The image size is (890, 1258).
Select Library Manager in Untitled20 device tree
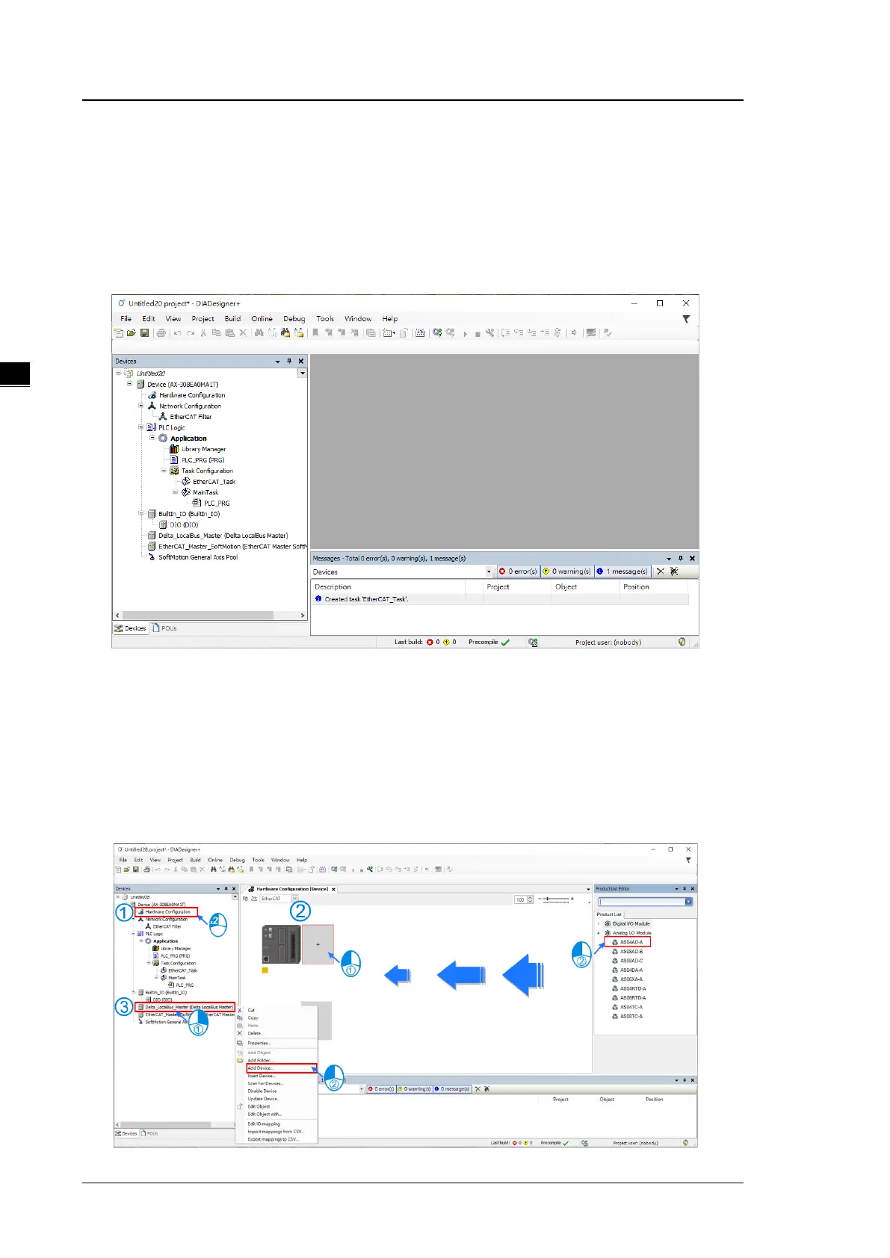click(x=203, y=449)
